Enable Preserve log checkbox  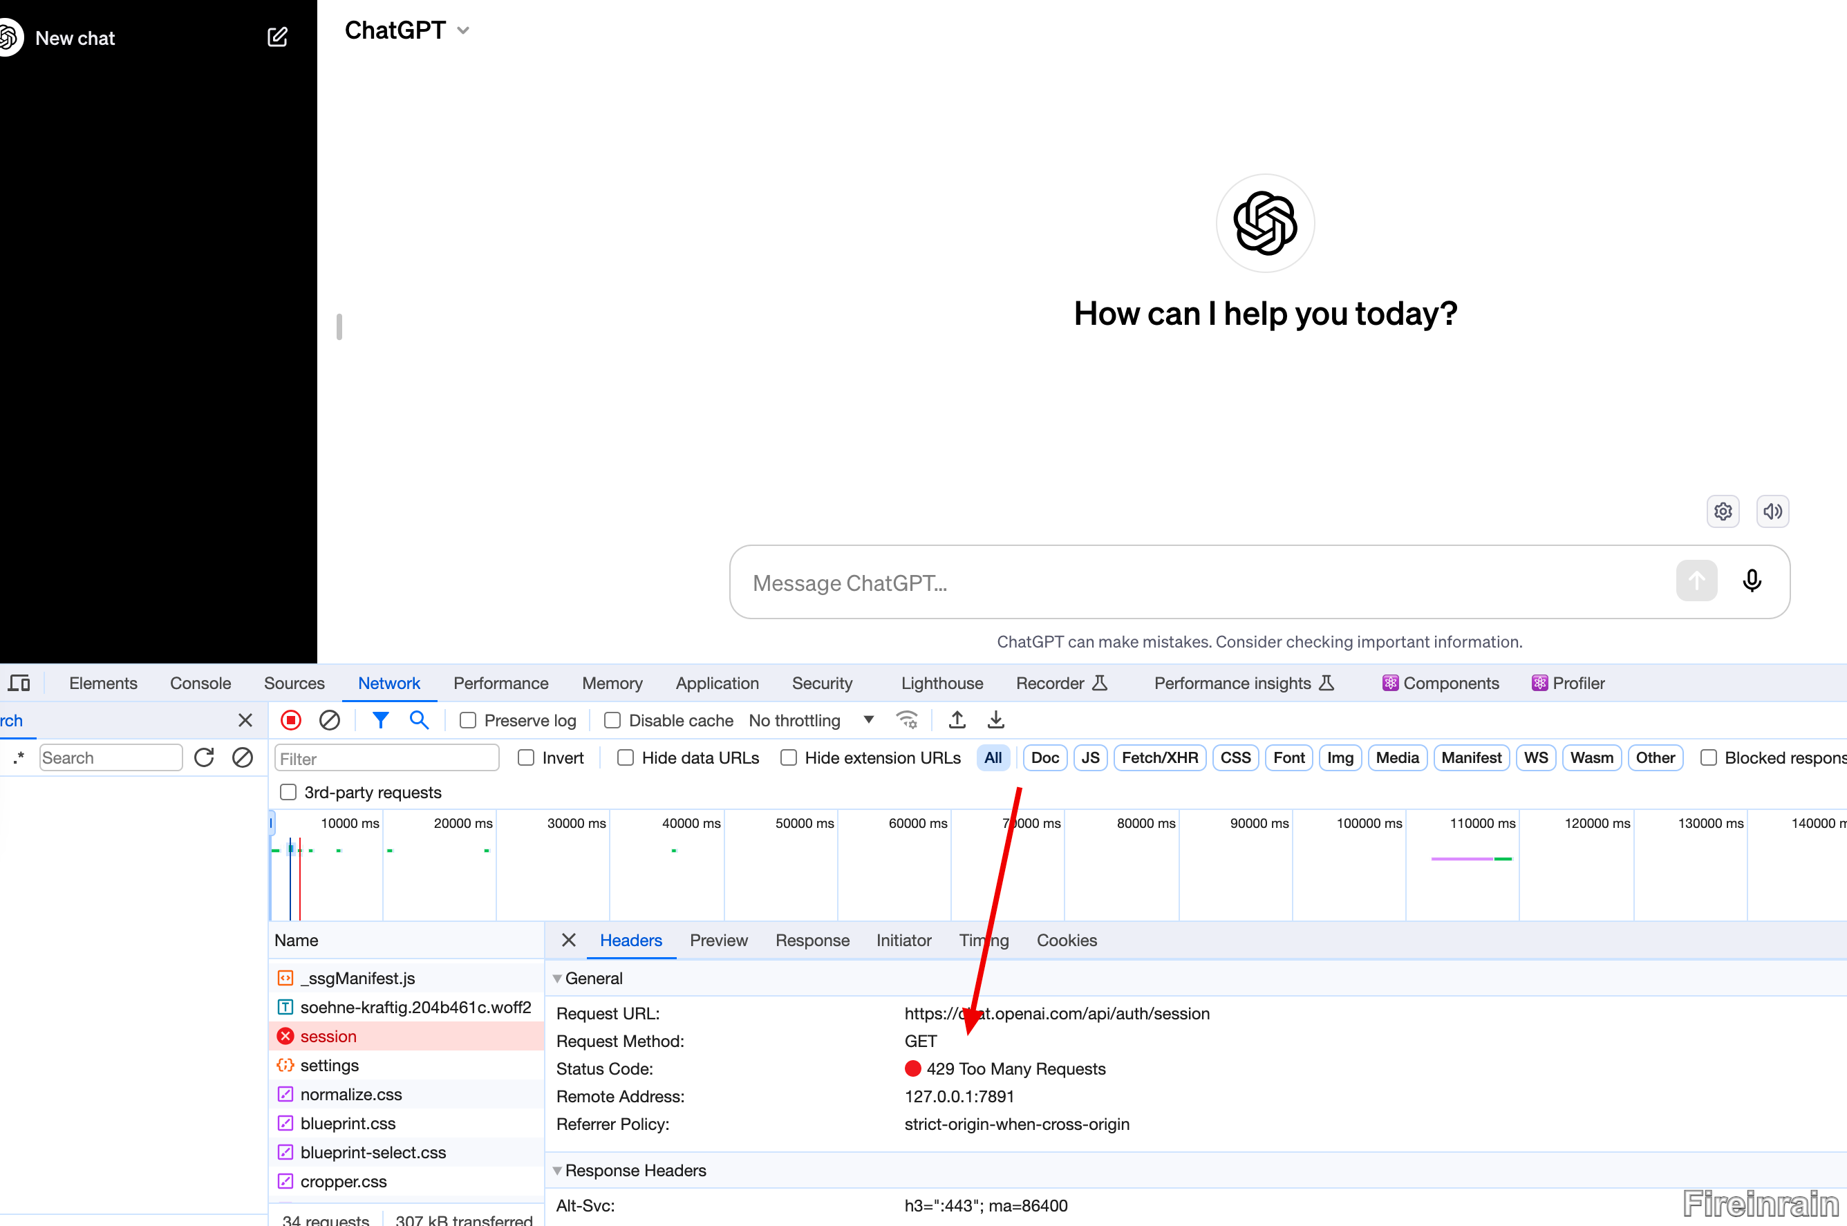point(467,720)
